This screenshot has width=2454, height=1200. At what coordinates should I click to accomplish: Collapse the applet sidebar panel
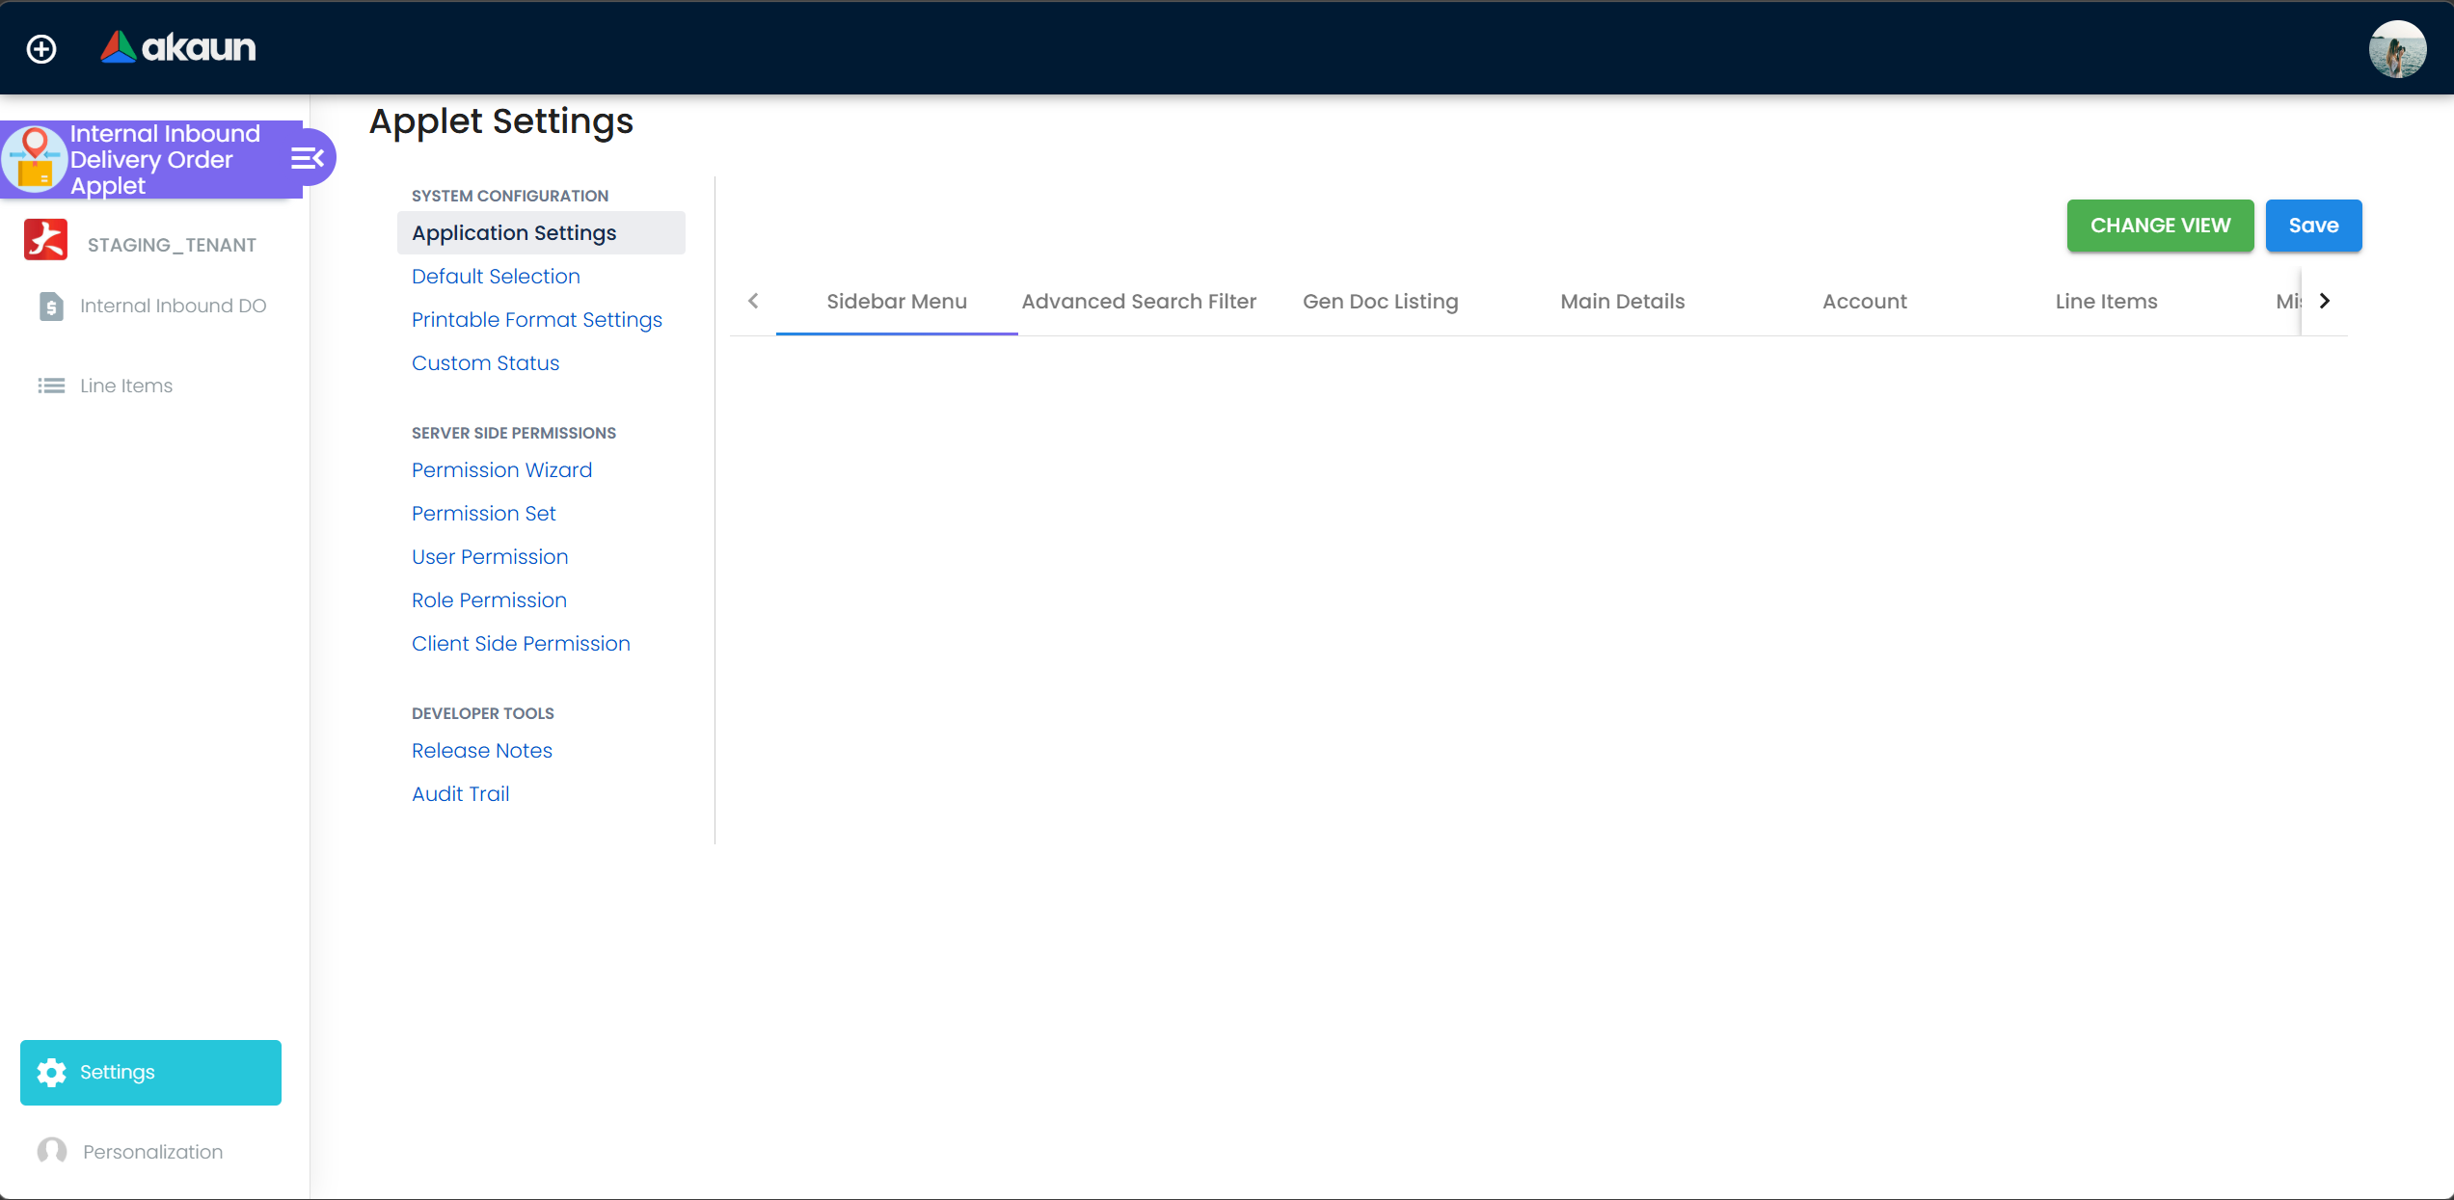pos(307,158)
